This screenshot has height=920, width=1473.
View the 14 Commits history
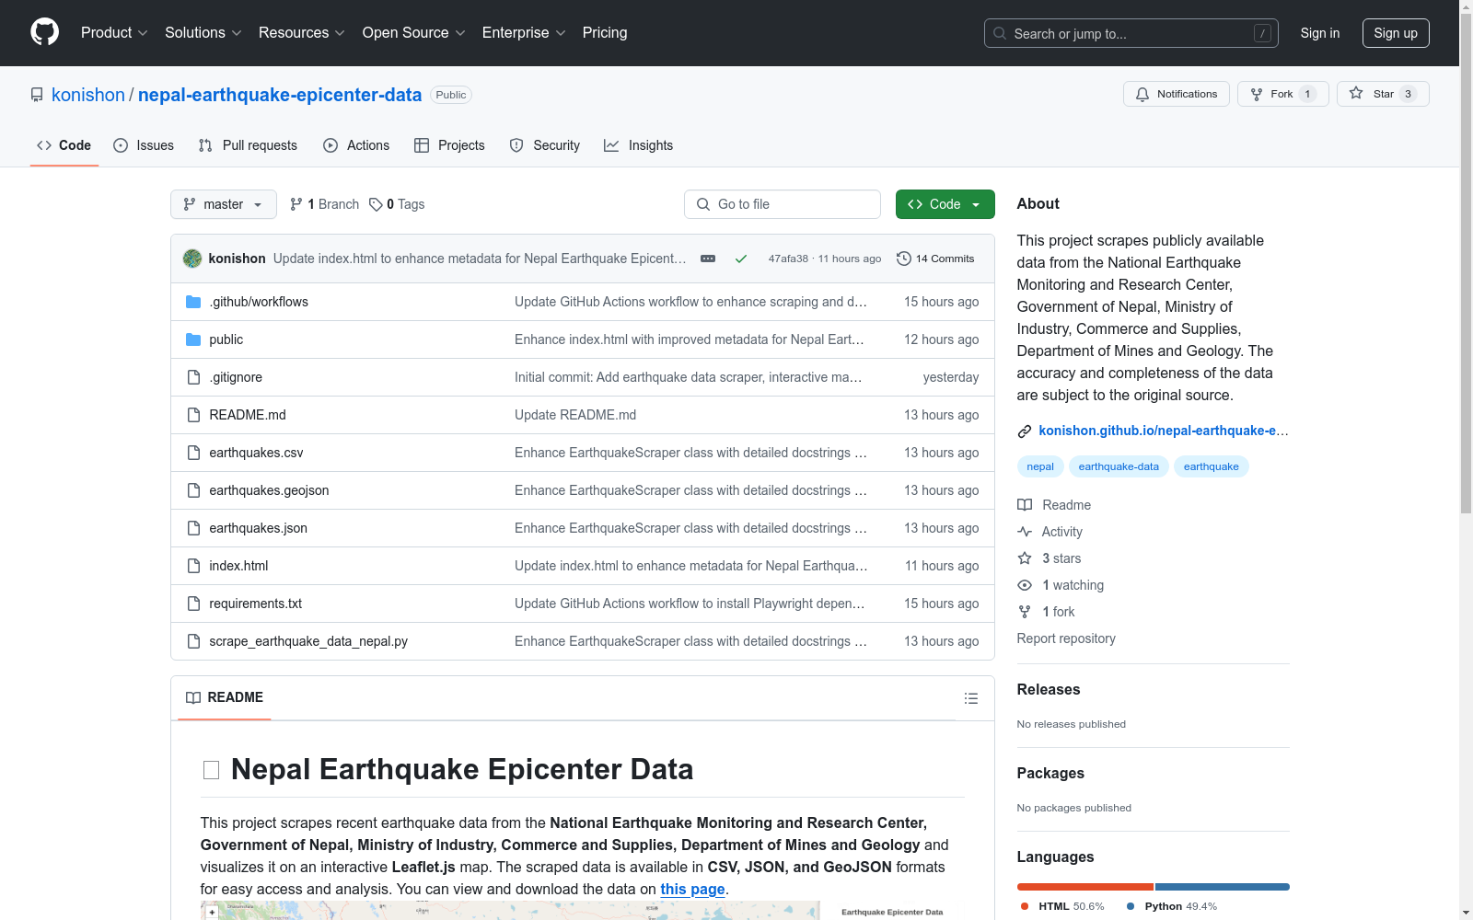pyautogui.click(x=935, y=259)
